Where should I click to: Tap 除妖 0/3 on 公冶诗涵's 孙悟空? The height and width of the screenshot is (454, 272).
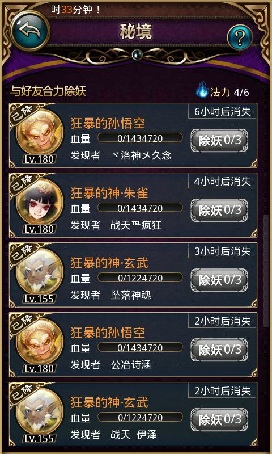coord(219,350)
